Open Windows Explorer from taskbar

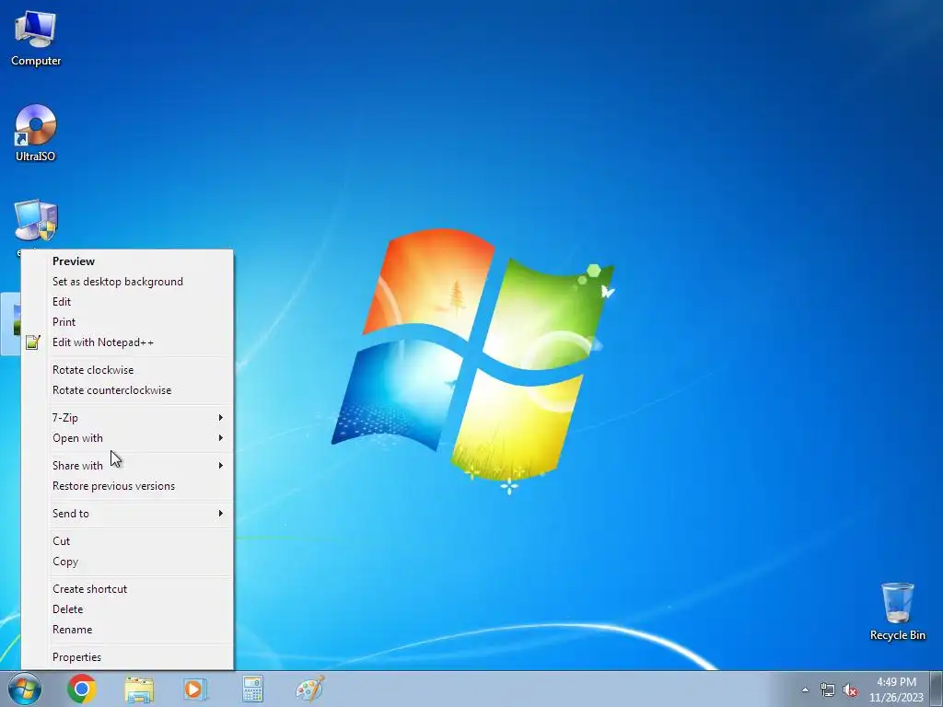click(139, 689)
